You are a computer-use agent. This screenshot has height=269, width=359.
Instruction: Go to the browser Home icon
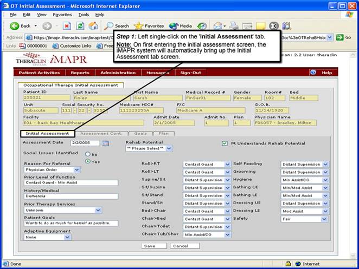[93, 25]
